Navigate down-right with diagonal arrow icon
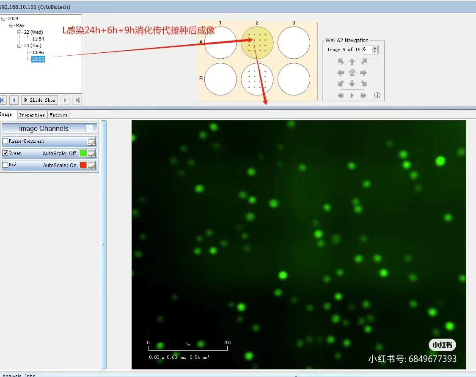Viewport: 476px width, 377px height. pos(364,83)
